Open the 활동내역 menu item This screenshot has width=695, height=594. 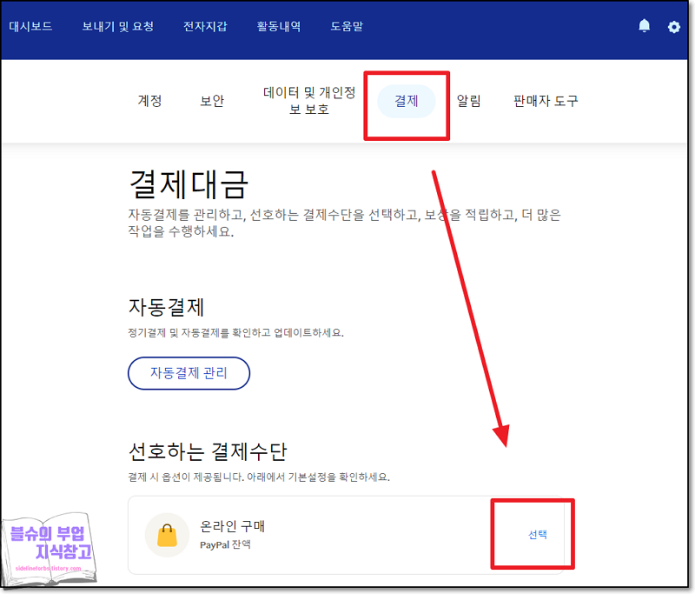(280, 27)
